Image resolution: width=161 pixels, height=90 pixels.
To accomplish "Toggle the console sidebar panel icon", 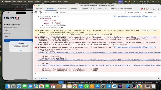I will click(x=36, y=12).
